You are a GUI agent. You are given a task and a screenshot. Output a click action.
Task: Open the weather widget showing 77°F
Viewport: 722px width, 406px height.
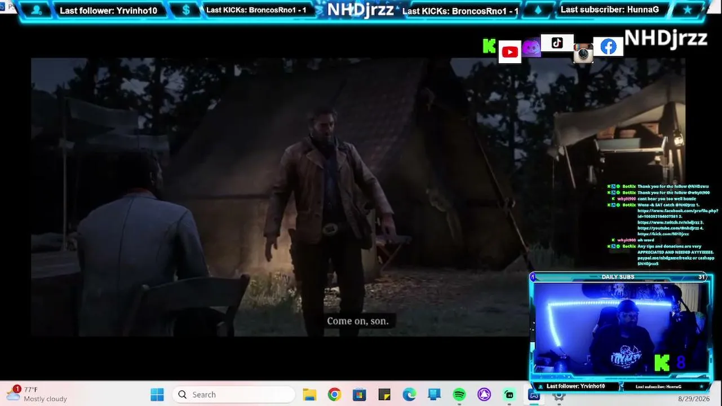37,394
